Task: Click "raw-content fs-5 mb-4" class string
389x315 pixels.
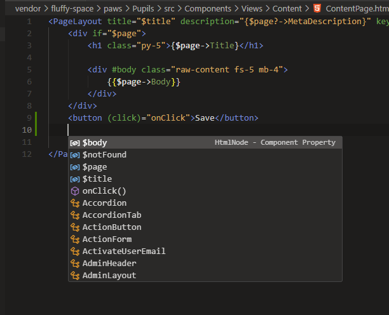Action: (x=227, y=70)
